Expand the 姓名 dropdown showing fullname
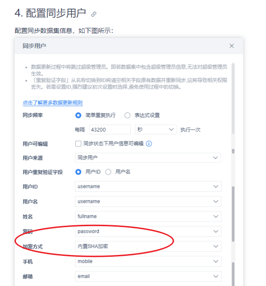 pos(148,217)
